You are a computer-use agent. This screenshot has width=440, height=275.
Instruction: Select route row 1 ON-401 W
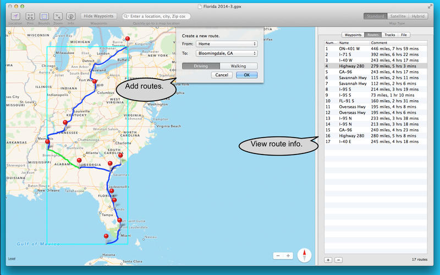[x=376, y=48]
